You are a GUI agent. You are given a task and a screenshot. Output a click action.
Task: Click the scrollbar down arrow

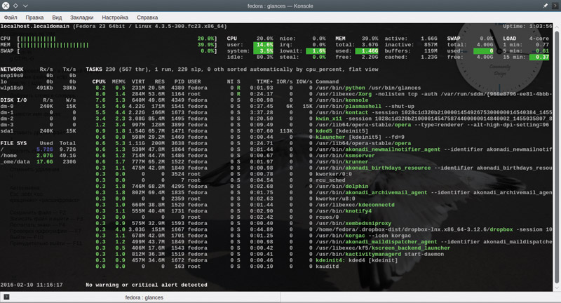[556, 288]
